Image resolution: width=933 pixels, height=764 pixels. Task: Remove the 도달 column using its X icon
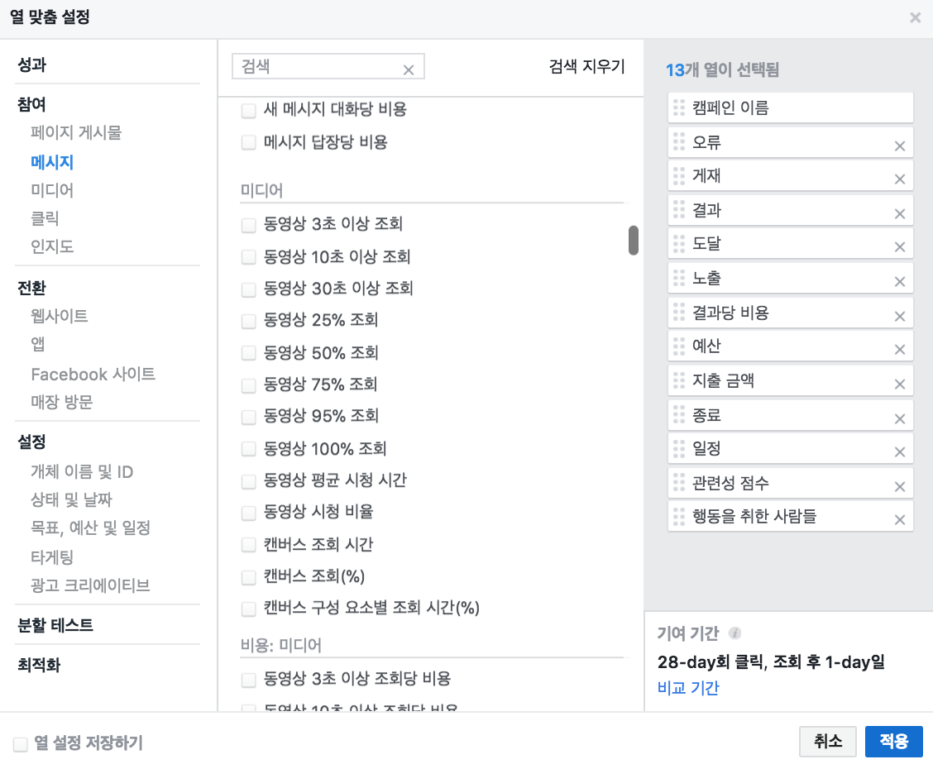click(x=899, y=246)
